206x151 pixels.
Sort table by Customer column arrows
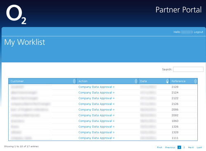(74, 81)
